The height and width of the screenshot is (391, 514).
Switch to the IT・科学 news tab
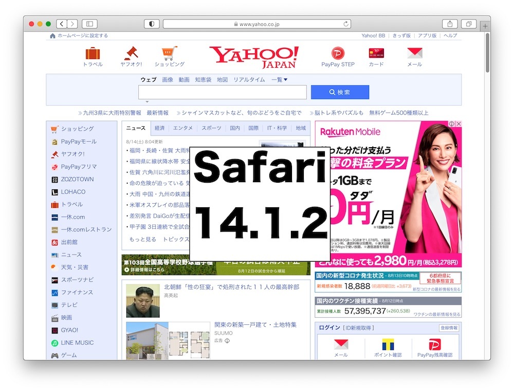[277, 128]
